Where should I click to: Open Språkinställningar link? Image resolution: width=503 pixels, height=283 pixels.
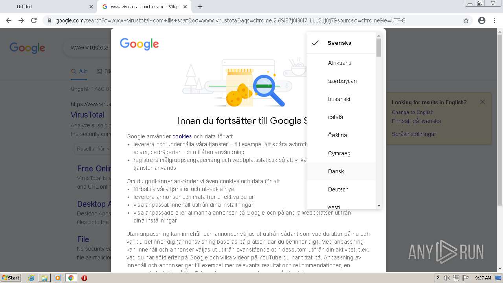tap(414, 134)
